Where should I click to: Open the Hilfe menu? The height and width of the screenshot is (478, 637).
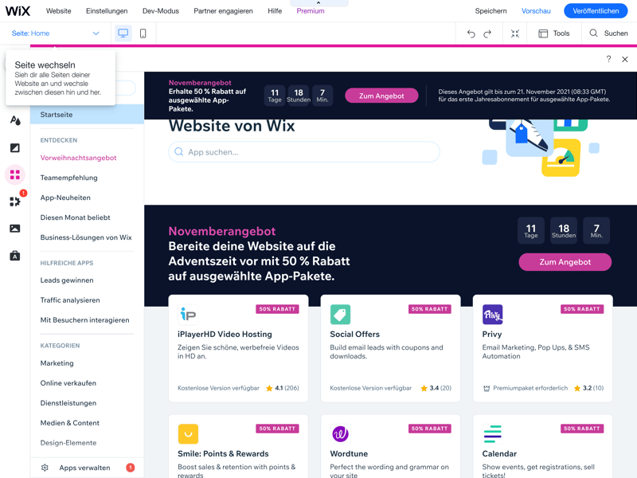(275, 11)
